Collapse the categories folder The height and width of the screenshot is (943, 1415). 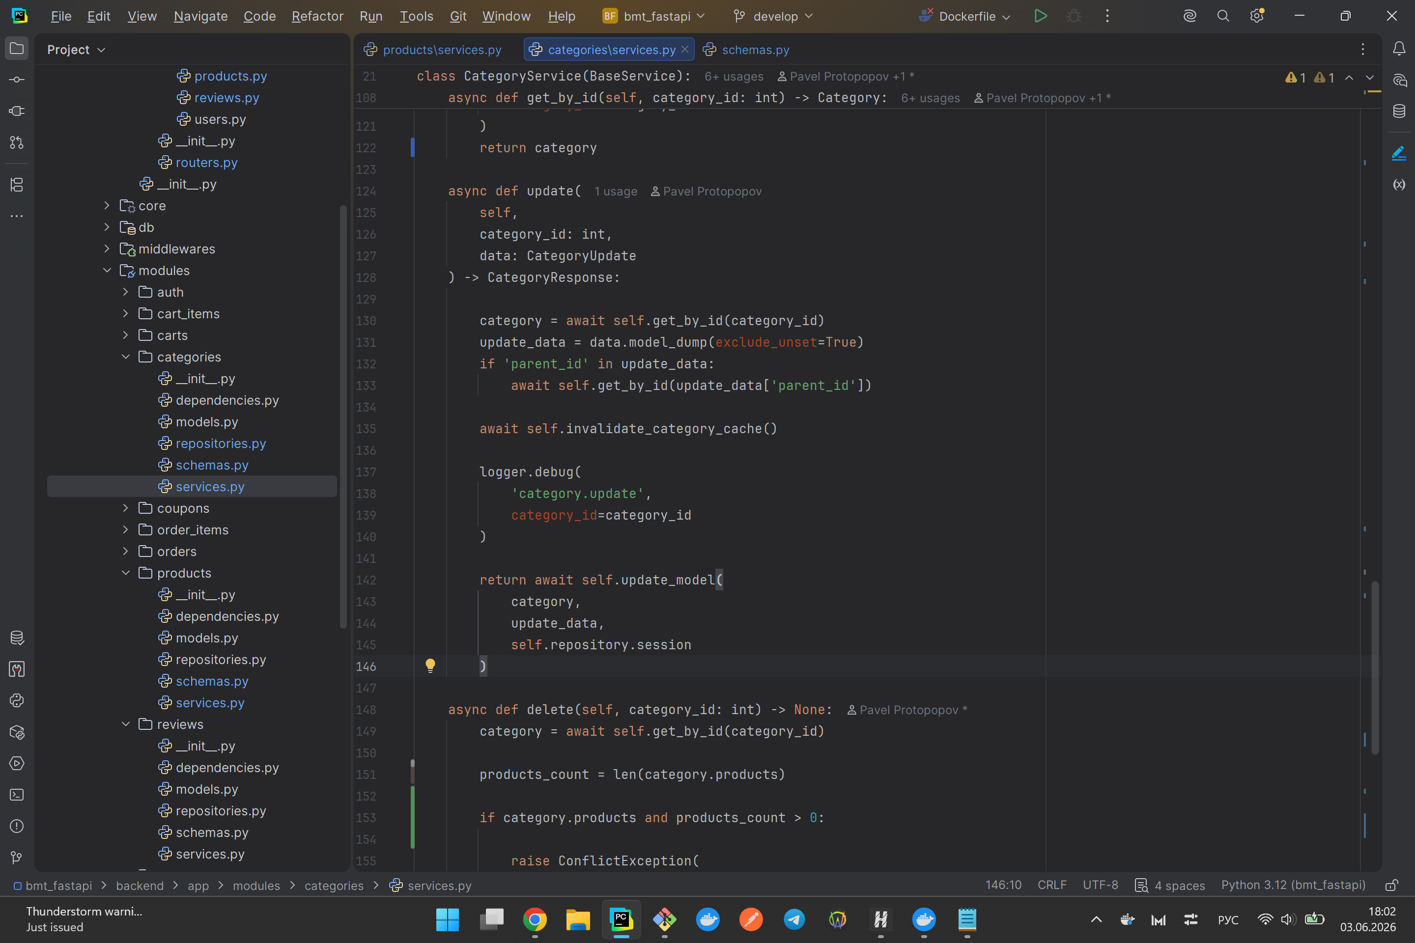pos(126,357)
